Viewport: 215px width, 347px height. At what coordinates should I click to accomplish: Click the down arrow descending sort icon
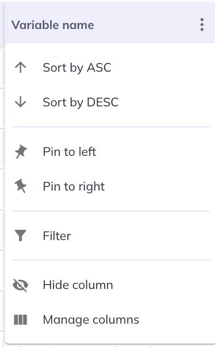(20, 102)
